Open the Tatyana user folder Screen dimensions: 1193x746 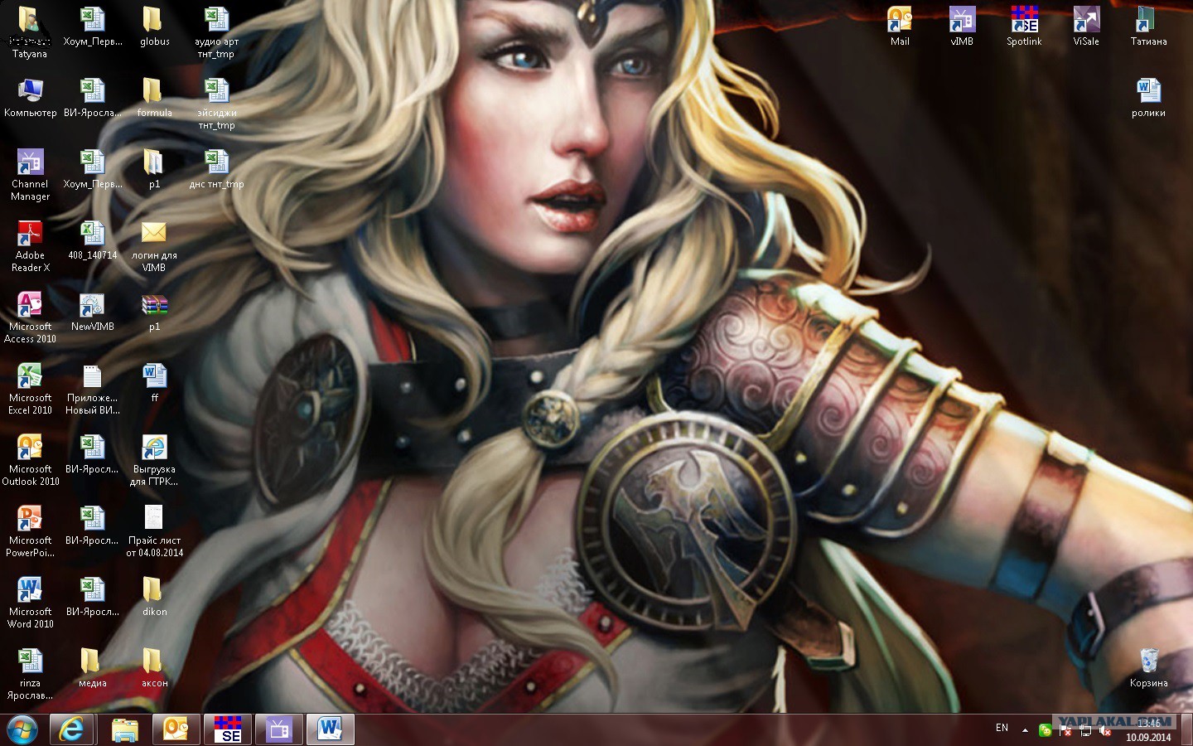click(x=30, y=33)
